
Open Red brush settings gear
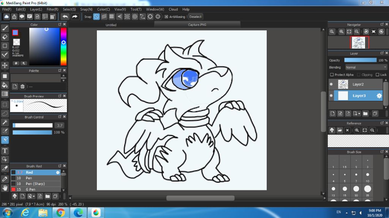tap(58, 172)
